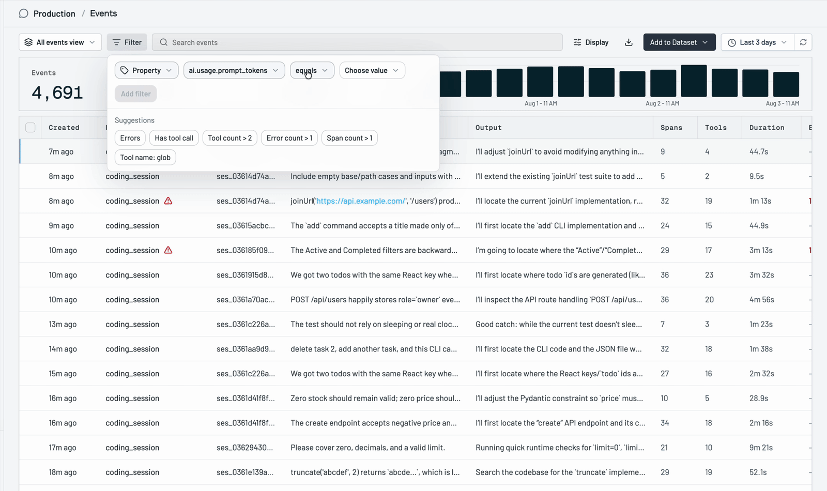Viewport: 827px width, 491px height.
Task: Click 'Search the codebase for the truncate' output
Action: point(560,472)
